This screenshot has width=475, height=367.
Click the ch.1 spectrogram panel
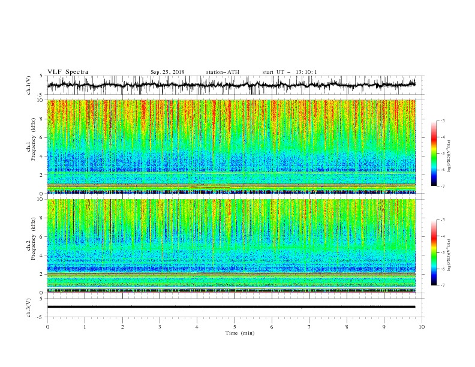232,146
